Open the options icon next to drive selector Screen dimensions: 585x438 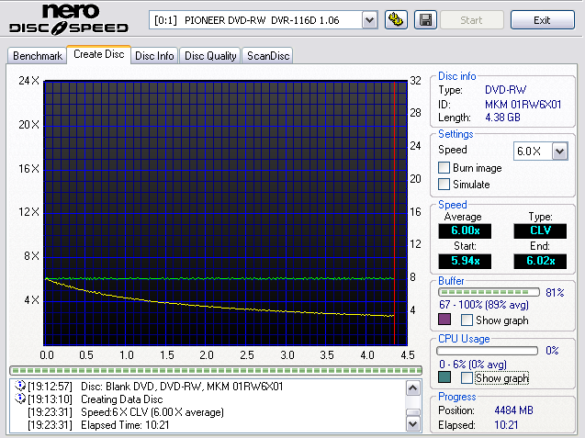[x=397, y=20]
